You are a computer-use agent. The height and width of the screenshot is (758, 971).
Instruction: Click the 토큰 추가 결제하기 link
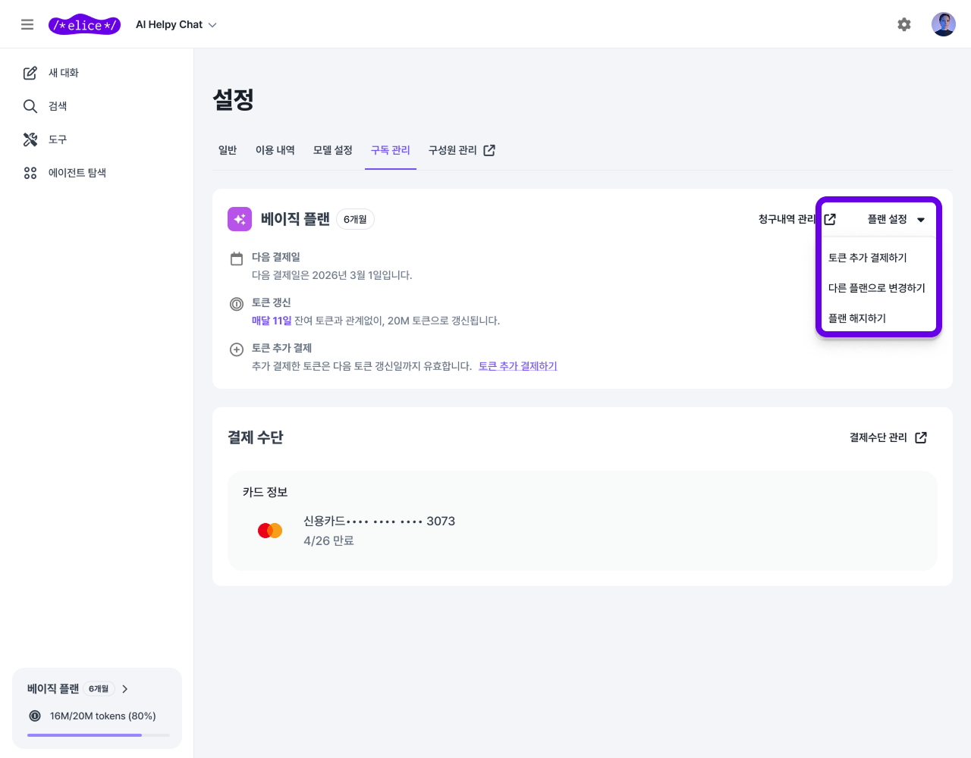(517, 365)
